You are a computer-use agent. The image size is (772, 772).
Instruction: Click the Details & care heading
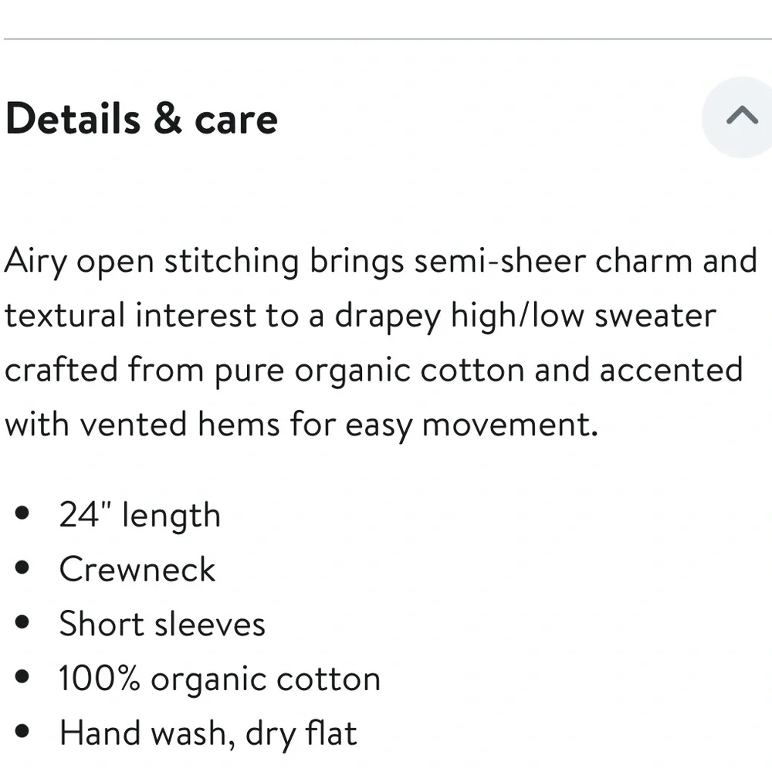[141, 119]
